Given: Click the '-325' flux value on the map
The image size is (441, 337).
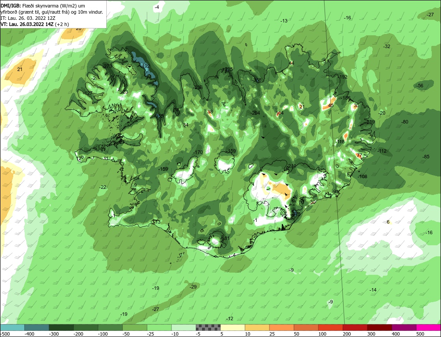Looking at the screenshot, I should coord(228,69).
